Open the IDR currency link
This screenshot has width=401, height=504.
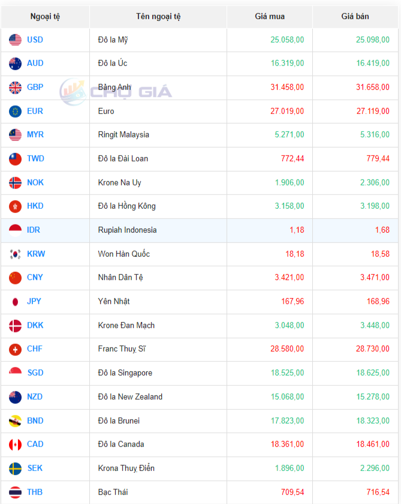point(34,230)
